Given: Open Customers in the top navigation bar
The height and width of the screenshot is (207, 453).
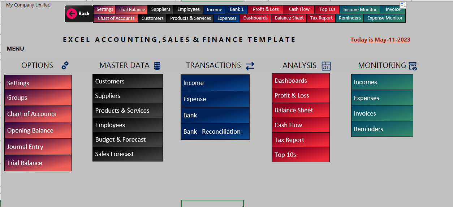Looking at the screenshot, I should tap(152, 18).
